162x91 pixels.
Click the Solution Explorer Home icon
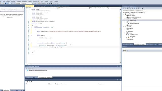[127, 8]
